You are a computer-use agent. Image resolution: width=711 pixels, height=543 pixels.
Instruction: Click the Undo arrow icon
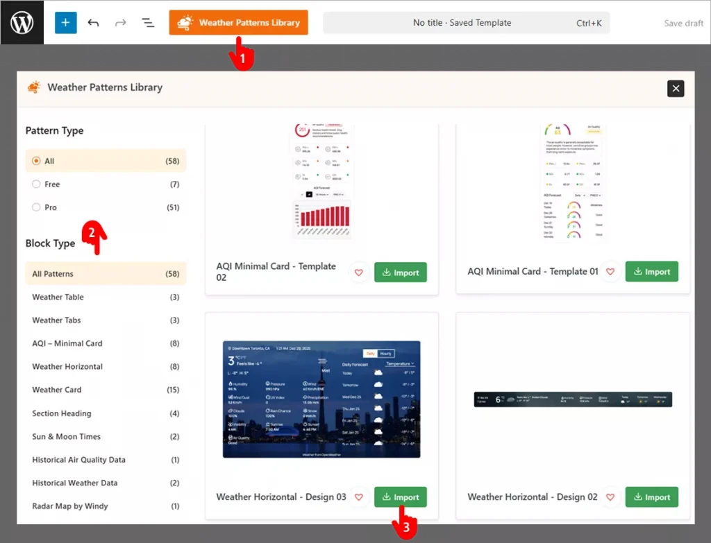pos(93,22)
